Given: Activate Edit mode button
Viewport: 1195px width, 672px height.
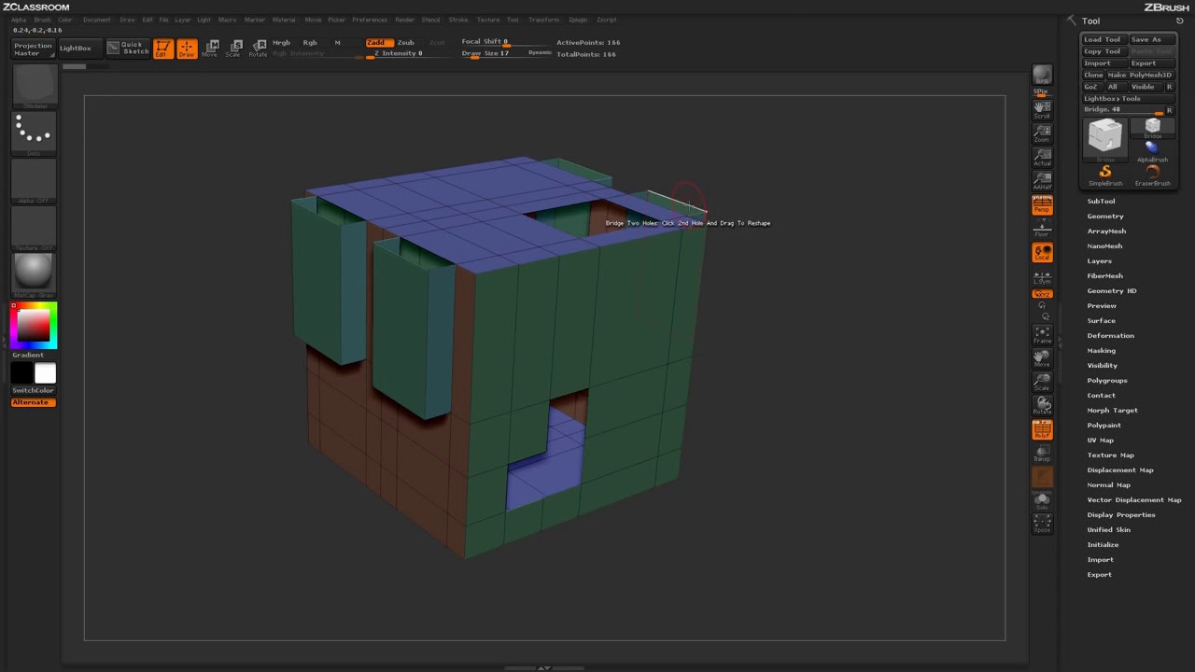Looking at the screenshot, I should pos(163,49).
